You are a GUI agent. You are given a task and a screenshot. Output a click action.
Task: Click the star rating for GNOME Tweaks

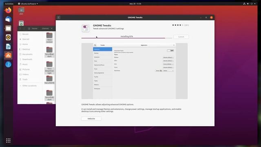pyautogui.click(x=178, y=25)
